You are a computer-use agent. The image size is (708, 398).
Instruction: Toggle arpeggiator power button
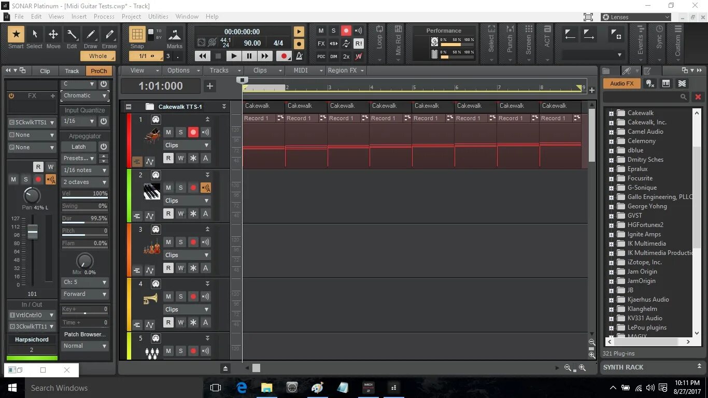pos(104,147)
